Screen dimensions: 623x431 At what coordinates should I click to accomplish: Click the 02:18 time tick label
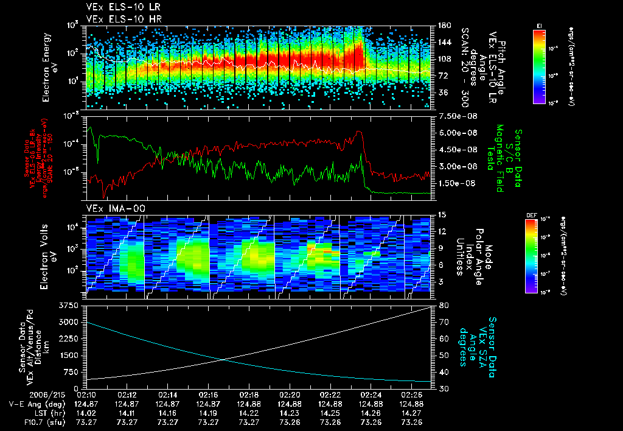point(249,395)
